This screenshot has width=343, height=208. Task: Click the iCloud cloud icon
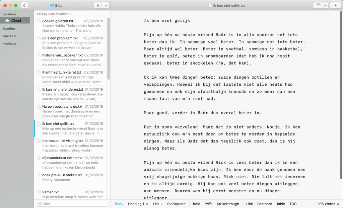[7, 20]
